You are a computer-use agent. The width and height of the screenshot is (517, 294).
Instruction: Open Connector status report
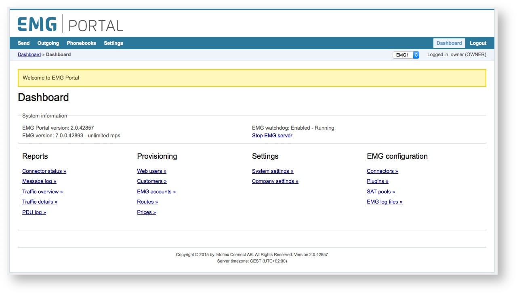tap(44, 171)
